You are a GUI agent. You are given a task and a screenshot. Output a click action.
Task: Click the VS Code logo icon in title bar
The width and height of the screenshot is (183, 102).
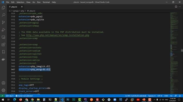click(3, 2)
